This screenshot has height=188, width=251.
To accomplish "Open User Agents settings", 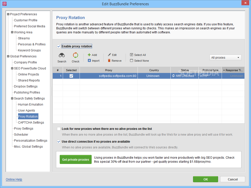I will 26,111.
